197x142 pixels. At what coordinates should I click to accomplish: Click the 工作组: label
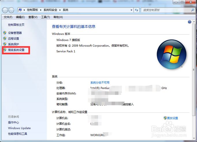point(61,135)
